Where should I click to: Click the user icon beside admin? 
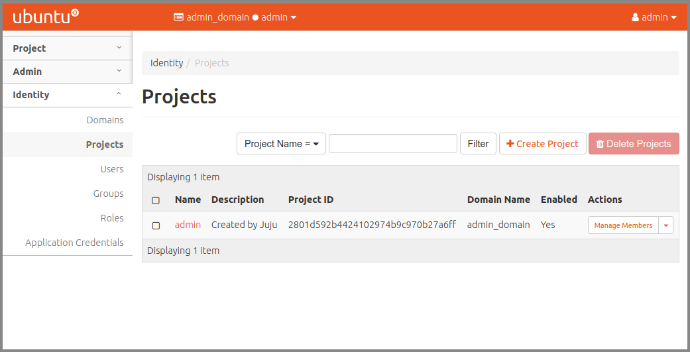coord(635,17)
